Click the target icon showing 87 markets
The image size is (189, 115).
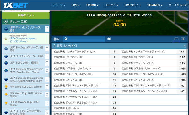coord(56,39)
